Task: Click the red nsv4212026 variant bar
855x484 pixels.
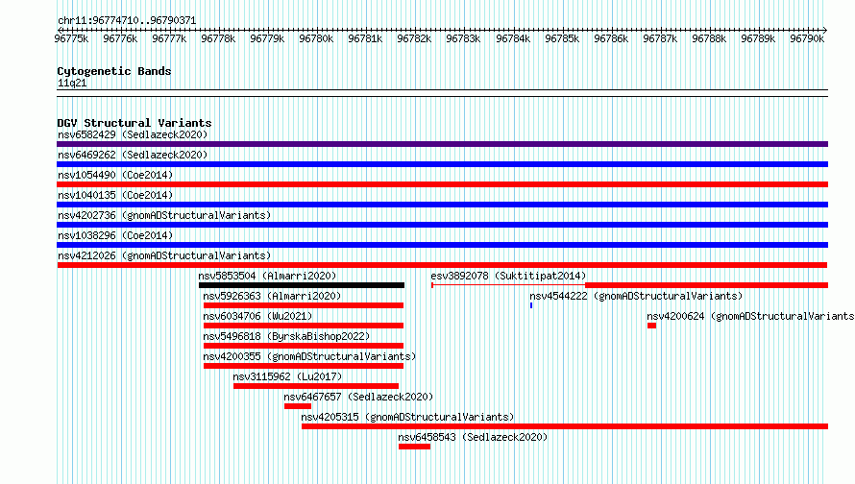Action: [442, 265]
